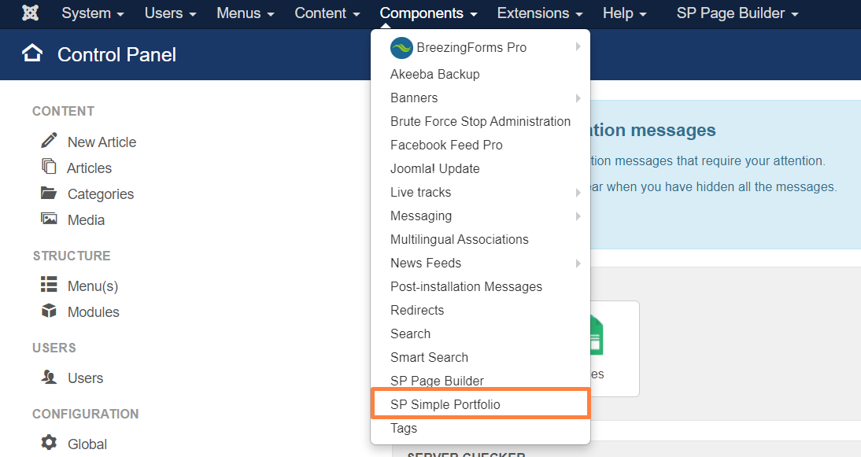Screen dimensions: 861x457
Task: Open Brute Force Stop Administration
Action: point(480,121)
